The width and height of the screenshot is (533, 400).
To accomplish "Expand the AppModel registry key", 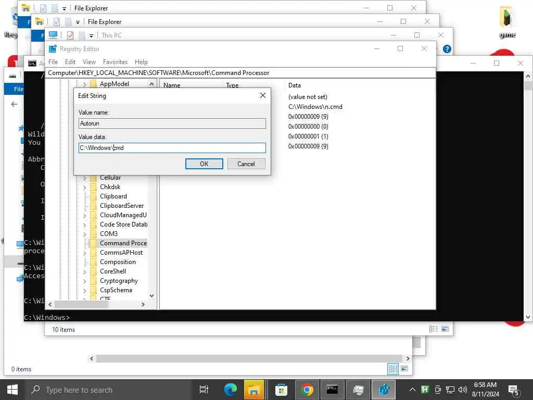I will point(85,84).
